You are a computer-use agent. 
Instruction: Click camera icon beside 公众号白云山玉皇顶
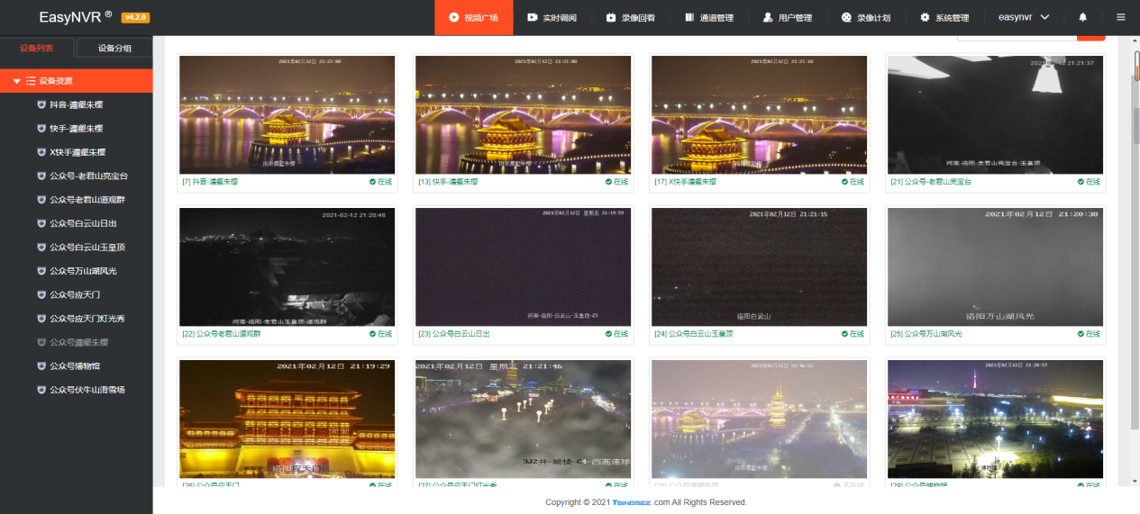coord(41,247)
